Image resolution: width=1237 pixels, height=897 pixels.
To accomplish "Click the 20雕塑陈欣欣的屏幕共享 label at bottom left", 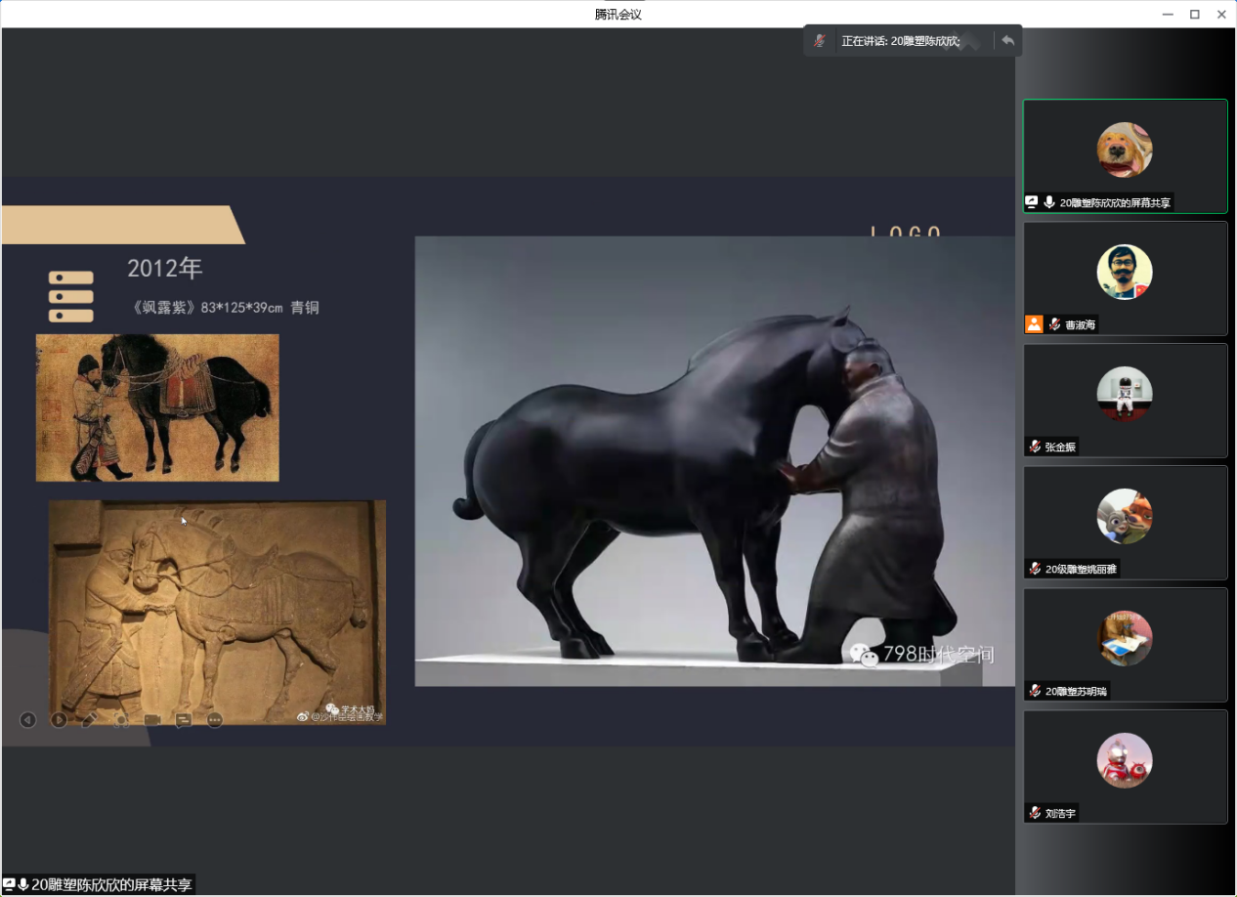I will pos(110,884).
